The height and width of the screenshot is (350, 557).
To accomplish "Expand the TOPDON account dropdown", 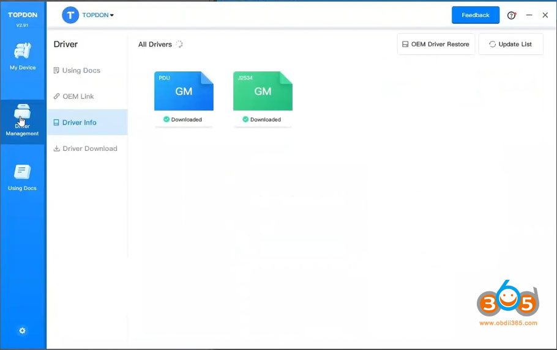I will 99,15.
